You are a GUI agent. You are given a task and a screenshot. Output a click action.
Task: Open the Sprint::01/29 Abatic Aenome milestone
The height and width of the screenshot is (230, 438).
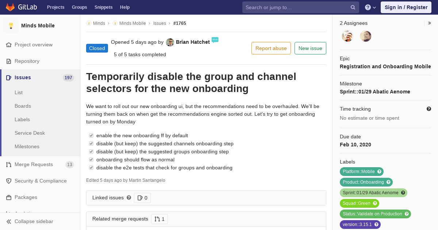[x=375, y=92]
